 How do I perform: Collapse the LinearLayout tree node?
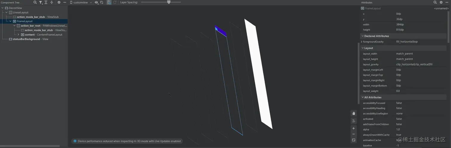(x=7, y=12)
